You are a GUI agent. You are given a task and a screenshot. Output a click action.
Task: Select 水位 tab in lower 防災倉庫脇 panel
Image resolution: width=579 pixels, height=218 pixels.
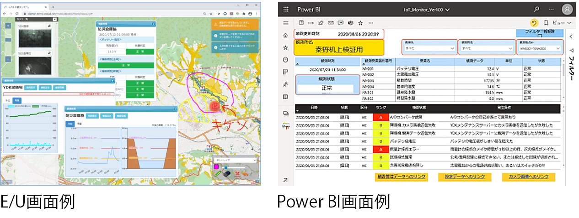[70, 123]
